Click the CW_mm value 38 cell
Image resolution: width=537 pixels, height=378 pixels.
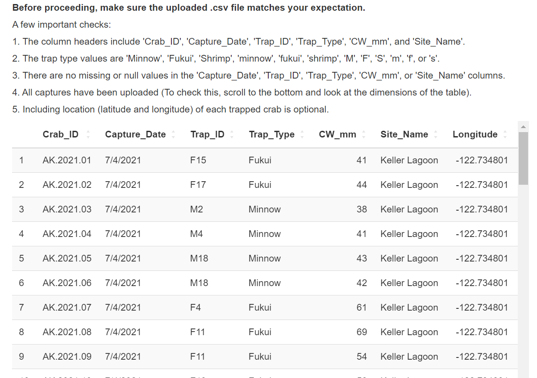coord(362,209)
